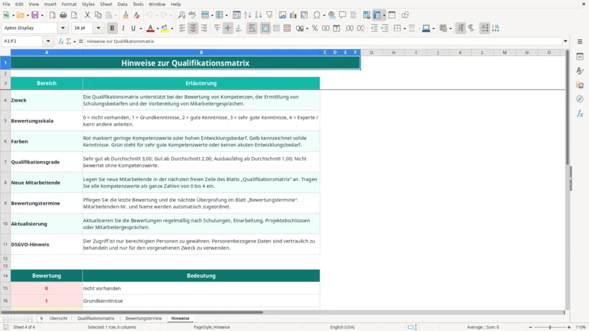Screen dimensions: 589x331
Task: Switch to the Qualifikationsmatrix sheet tab
Action: click(96, 318)
